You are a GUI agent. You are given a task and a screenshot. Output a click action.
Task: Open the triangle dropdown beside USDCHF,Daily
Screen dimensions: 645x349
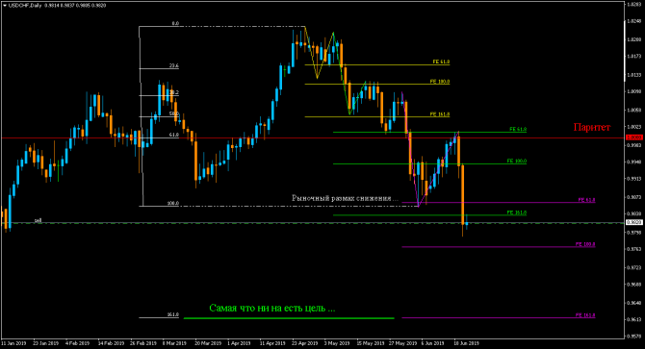tap(5, 6)
